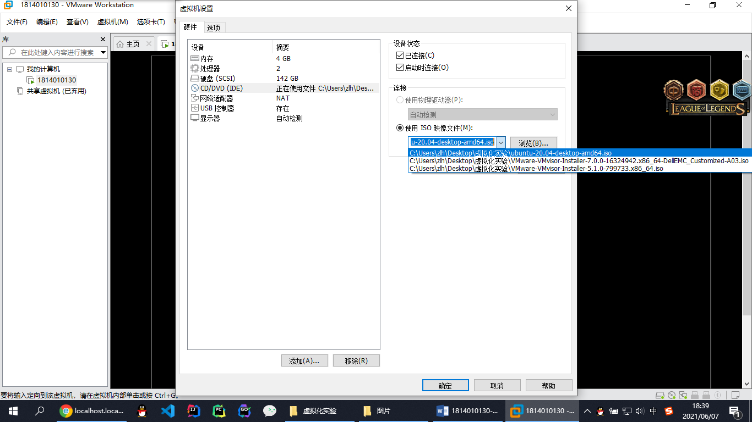This screenshot has height=422, width=752.
Task: Choose the VMware-VMvisor-Installer-7.0.0 ISO from the list
Action: (579, 161)
